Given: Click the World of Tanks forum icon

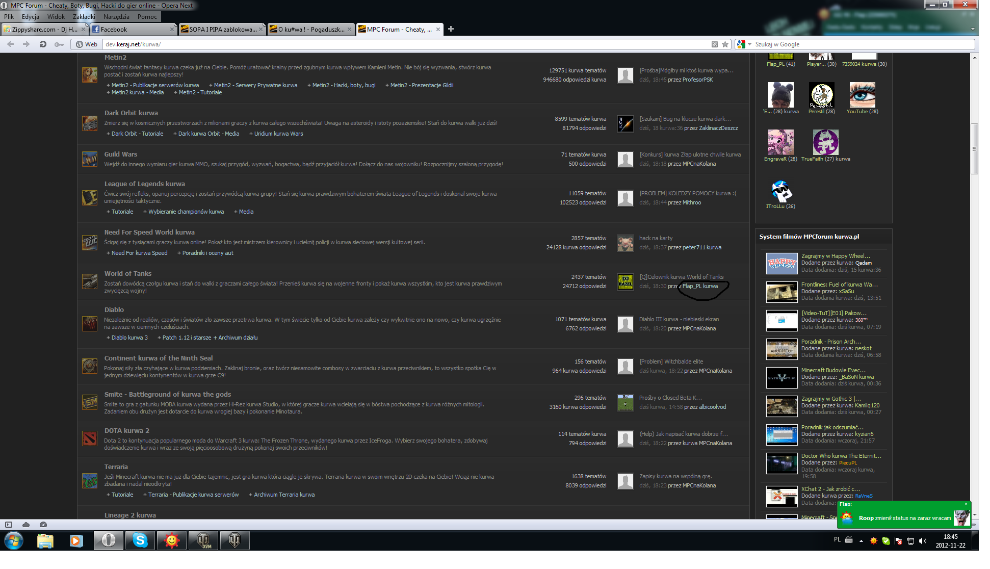Looking at the screenshot, I should (x=90, y=281).
